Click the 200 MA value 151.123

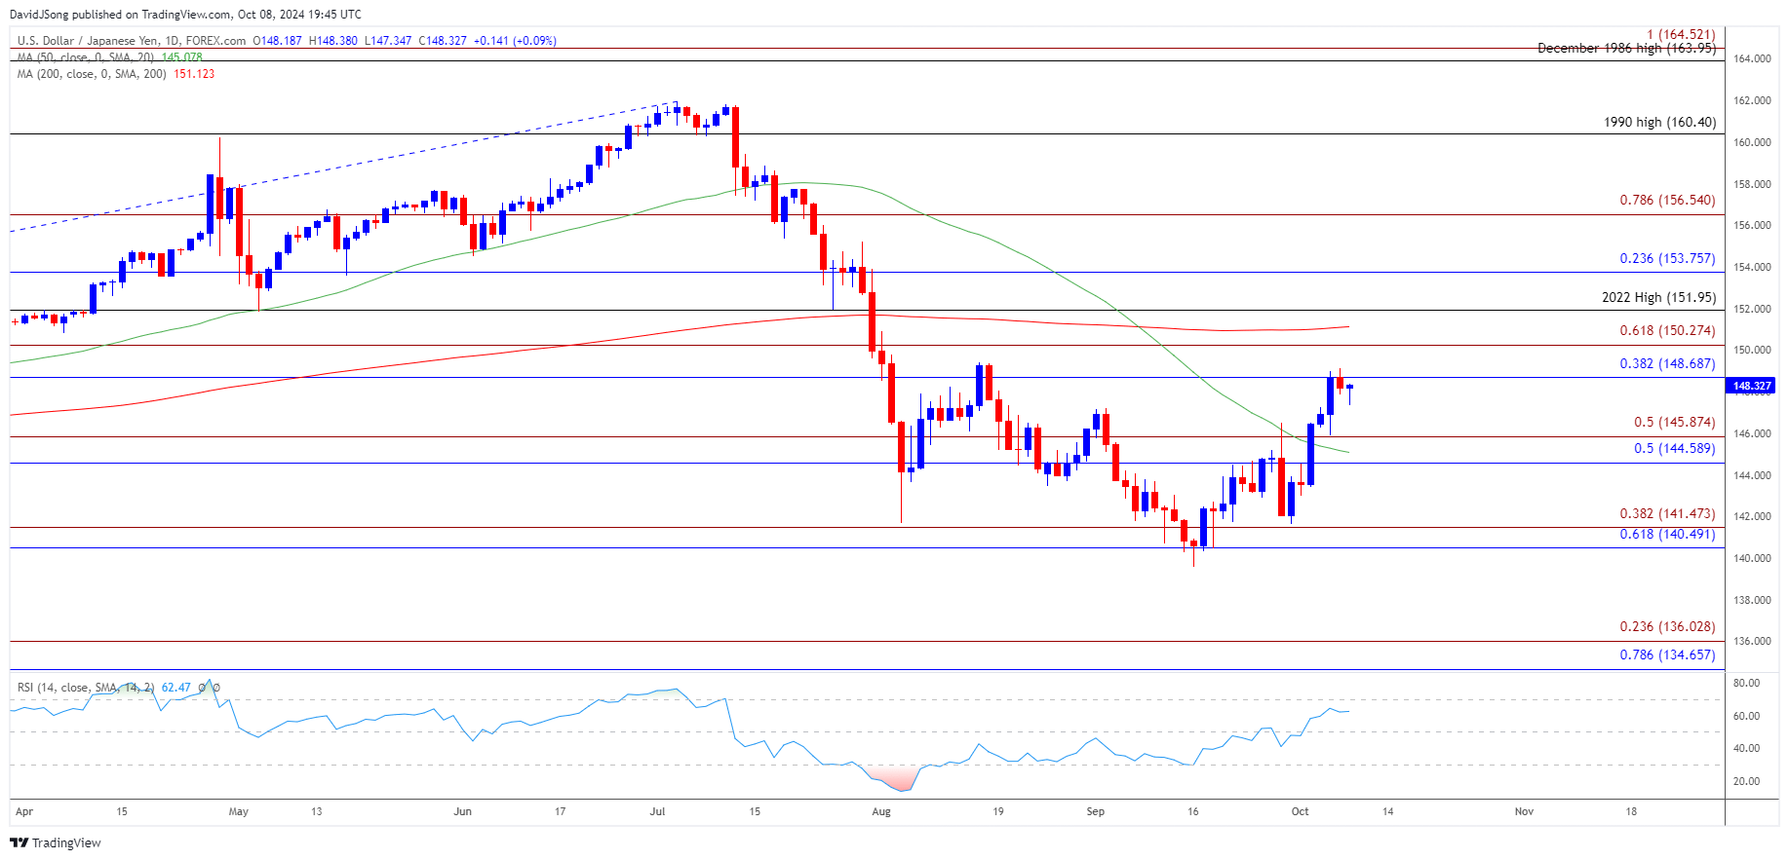tap(194, 74)
